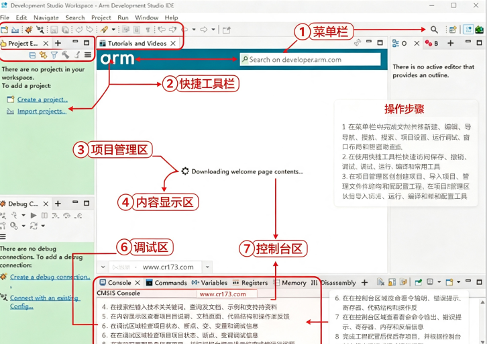
Task: Click Connect with an existing Config... link
Action: click(x=45, y=302)
